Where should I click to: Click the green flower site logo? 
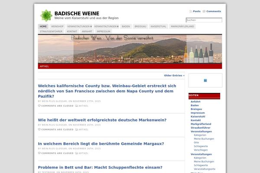pyautogui.click(x=46, y=16)
